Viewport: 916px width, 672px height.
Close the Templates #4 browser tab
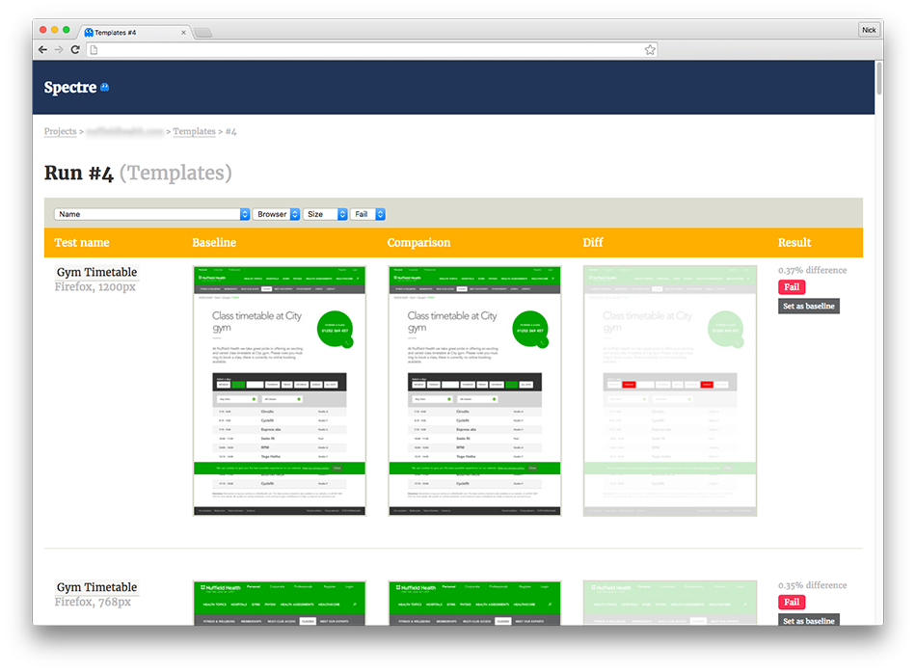[183, 33]
